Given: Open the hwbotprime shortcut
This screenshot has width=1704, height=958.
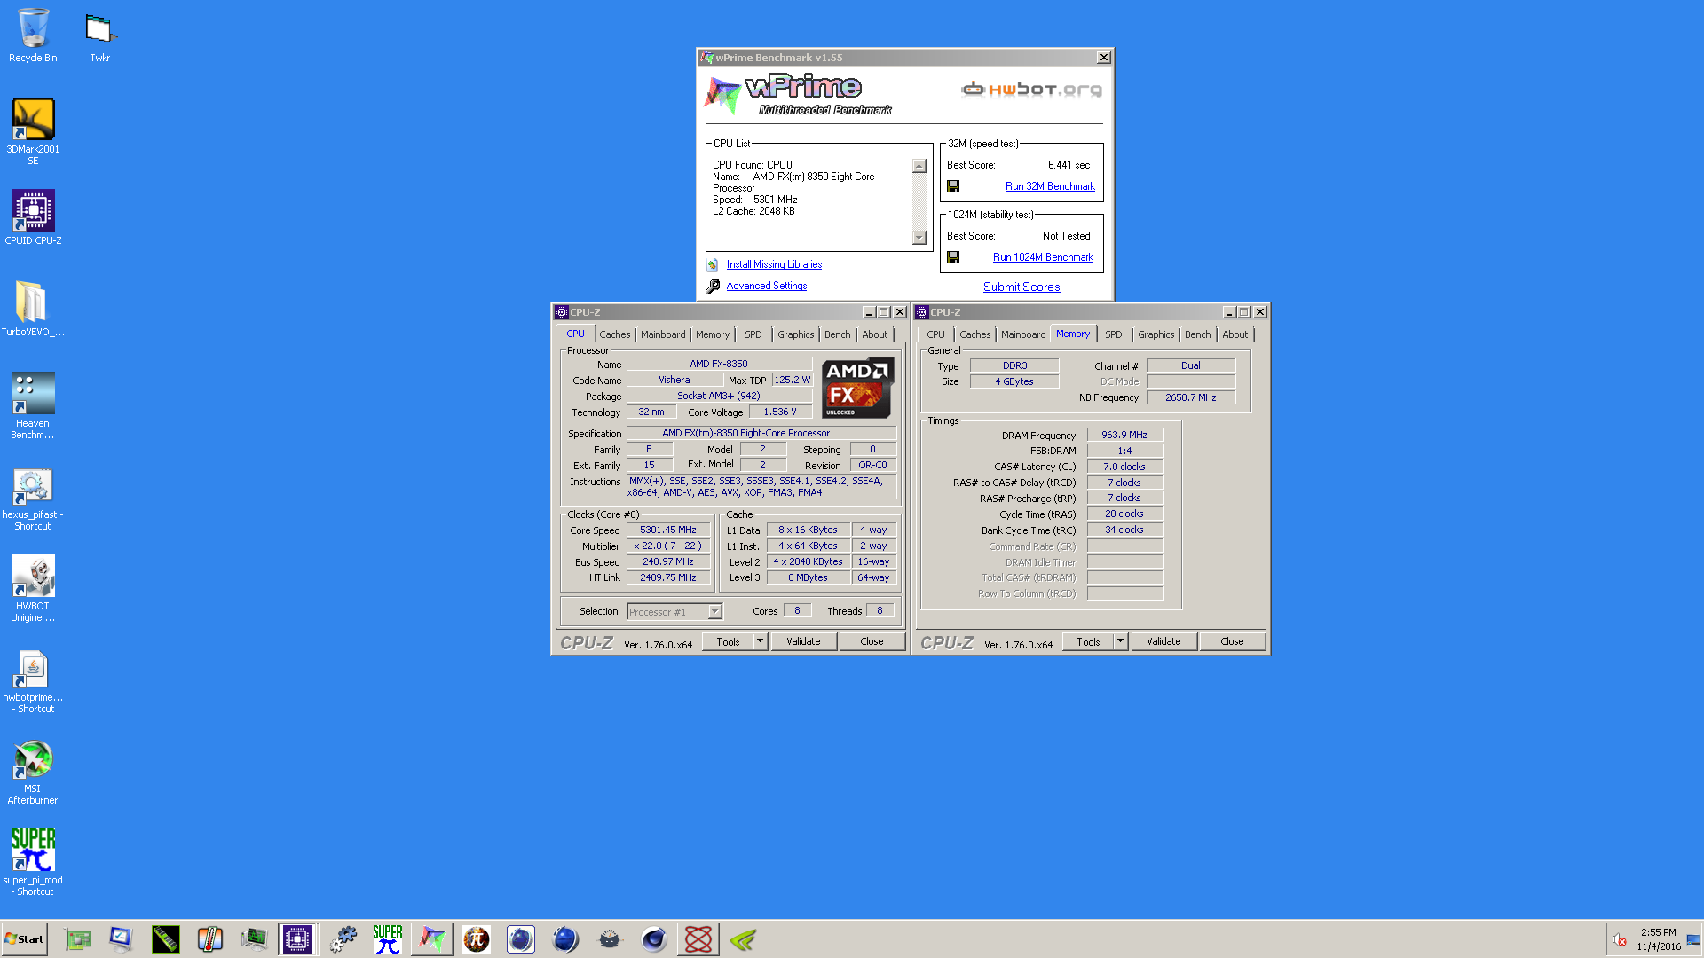Looking at the screenshot, I should [33, 681].
